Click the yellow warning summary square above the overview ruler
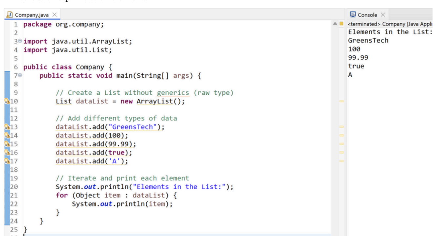The width and height of the screenshot is (436, 236). coord(341,24)
